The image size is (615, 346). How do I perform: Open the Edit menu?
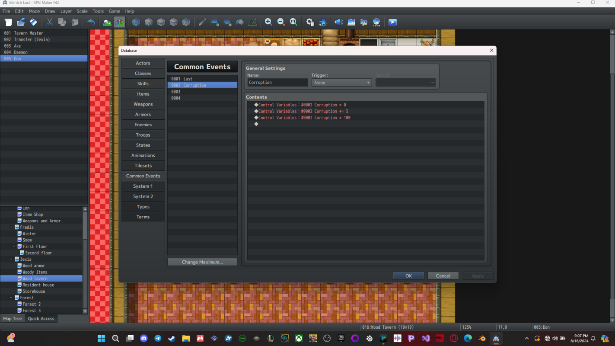click(x=19, y=11)
